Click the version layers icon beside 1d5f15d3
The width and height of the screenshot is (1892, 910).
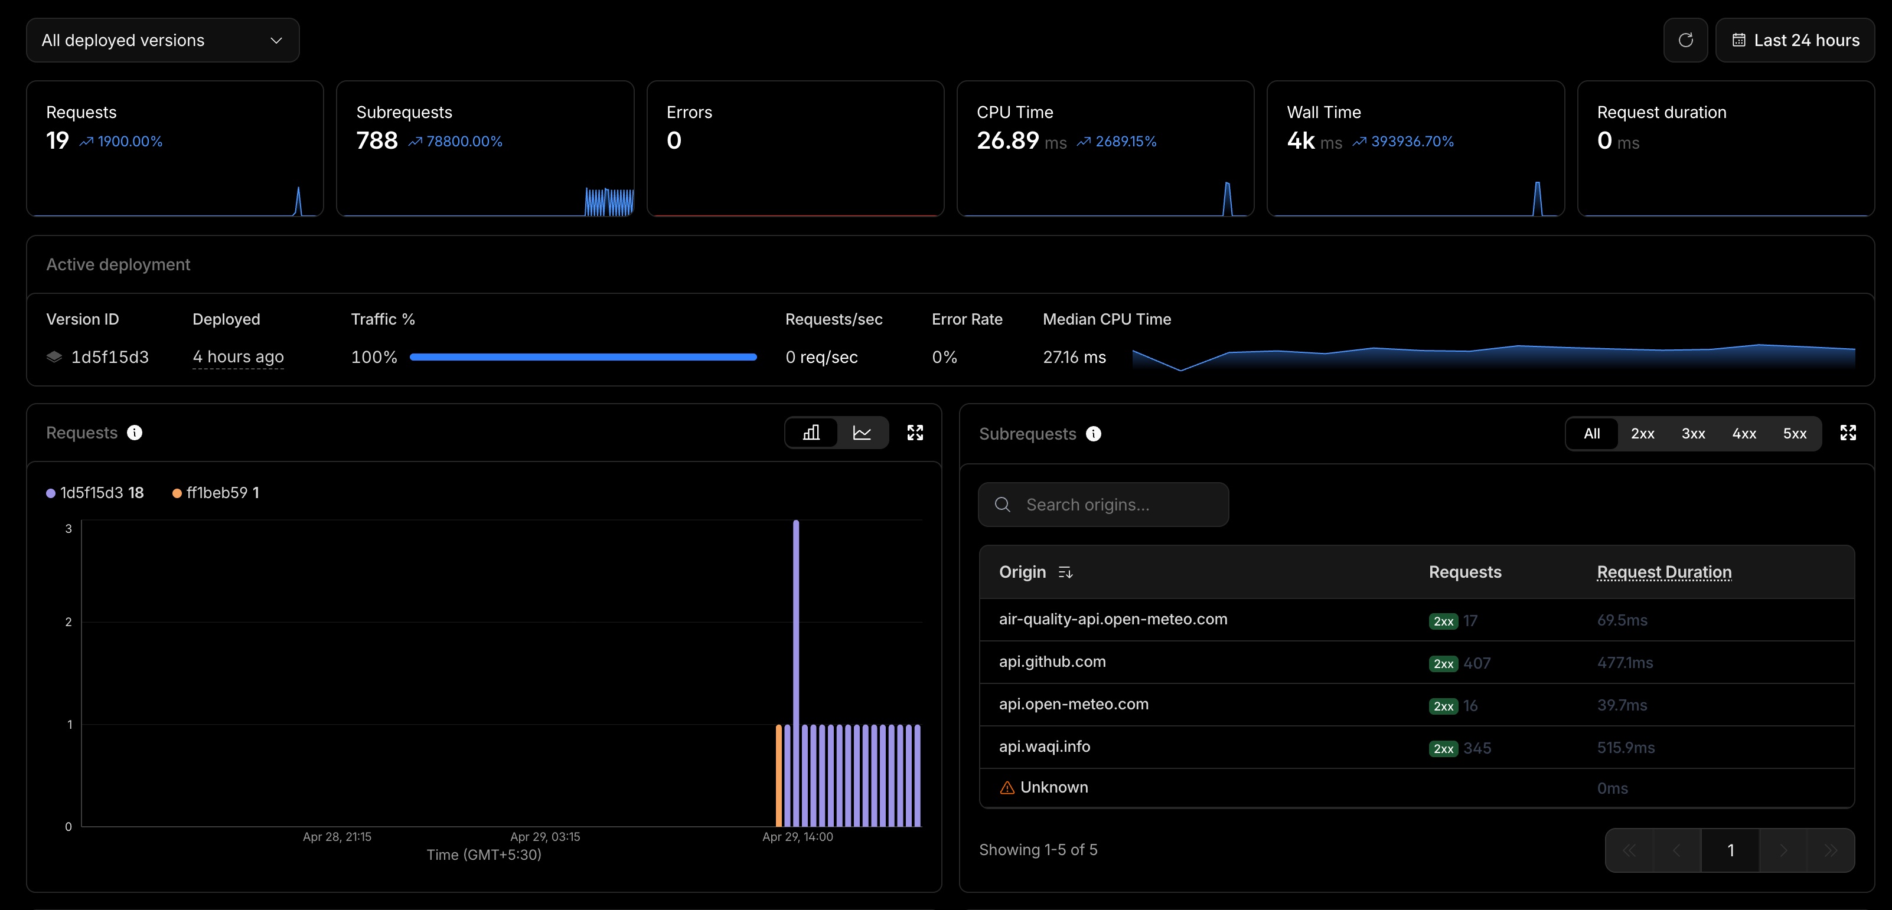(54, 358)
